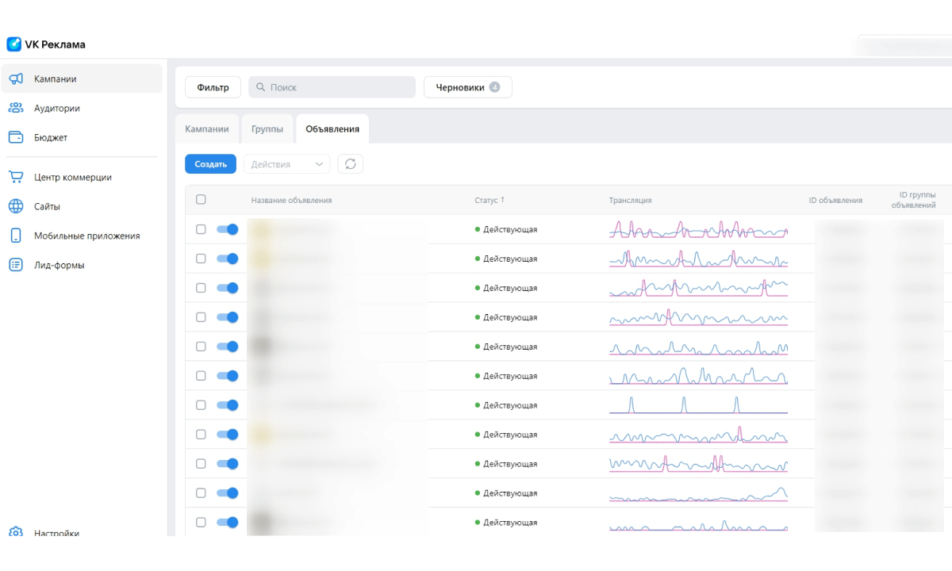Tick the checkbox of the second ad row
Screen dimensions: 952x571
201,259
